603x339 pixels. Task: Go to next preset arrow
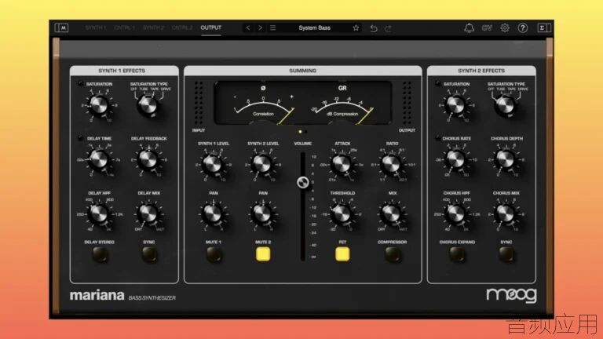[261, 27]
